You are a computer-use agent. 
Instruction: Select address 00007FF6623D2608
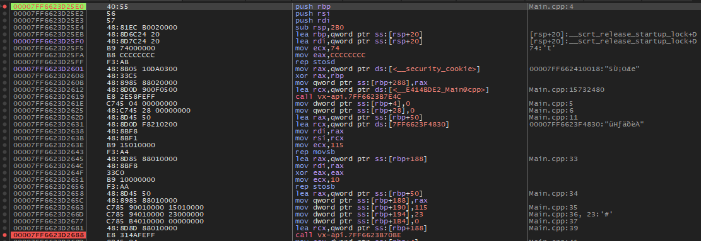(49, 76)
